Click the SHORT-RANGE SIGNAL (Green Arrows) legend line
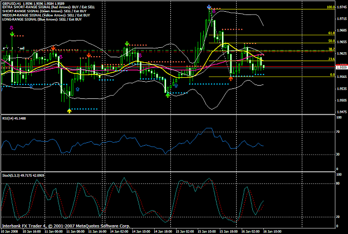 tap(45, 11)
